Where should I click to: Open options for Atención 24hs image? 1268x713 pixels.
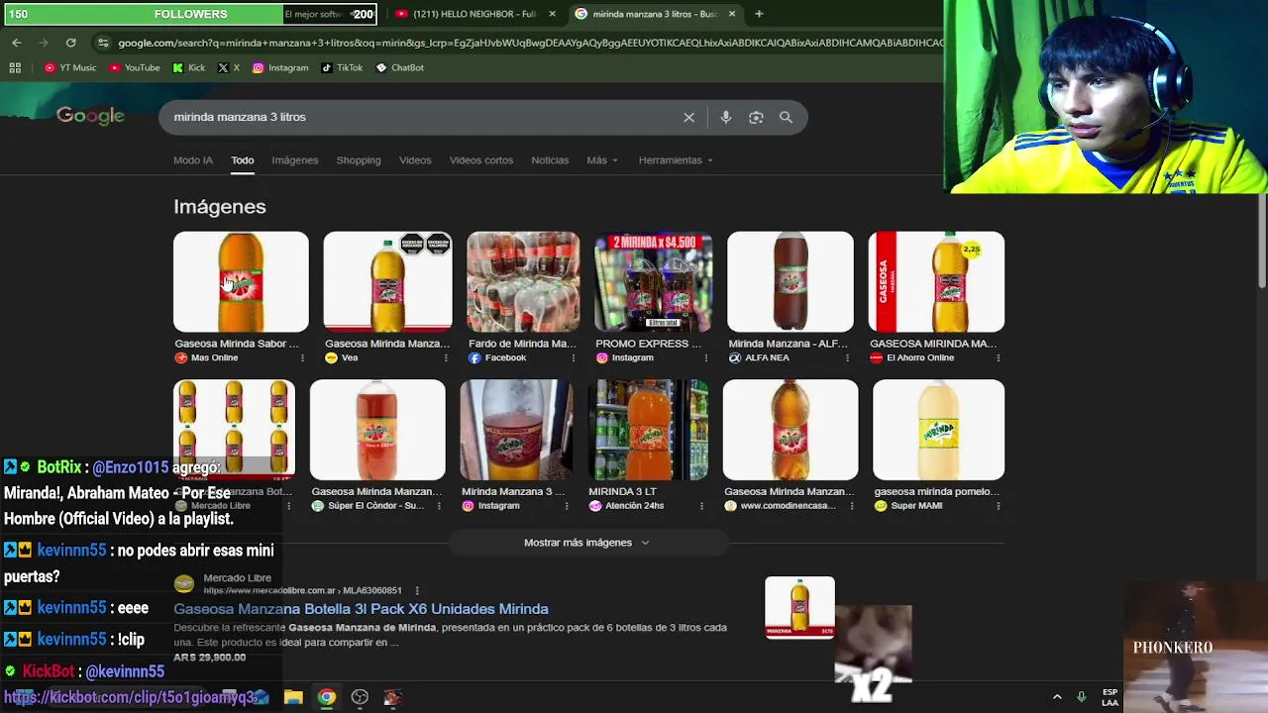coord(701,506)
